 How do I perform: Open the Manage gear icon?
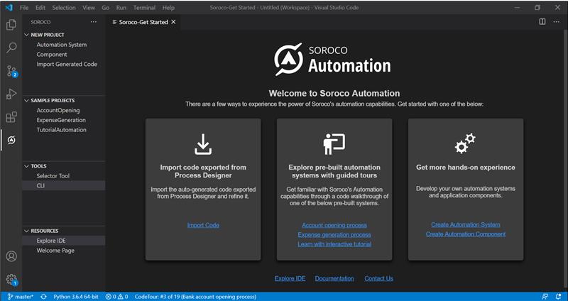point(11,279)
